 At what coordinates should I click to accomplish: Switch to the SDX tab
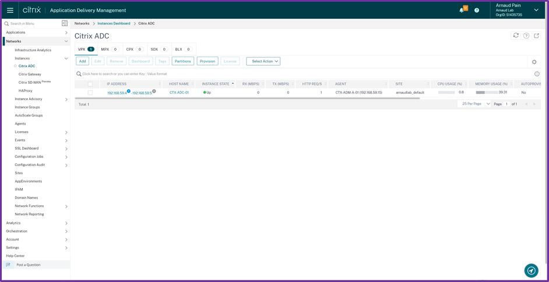(159, 50)
